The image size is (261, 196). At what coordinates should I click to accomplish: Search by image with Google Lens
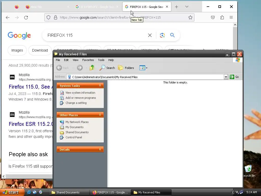point(162,35)
